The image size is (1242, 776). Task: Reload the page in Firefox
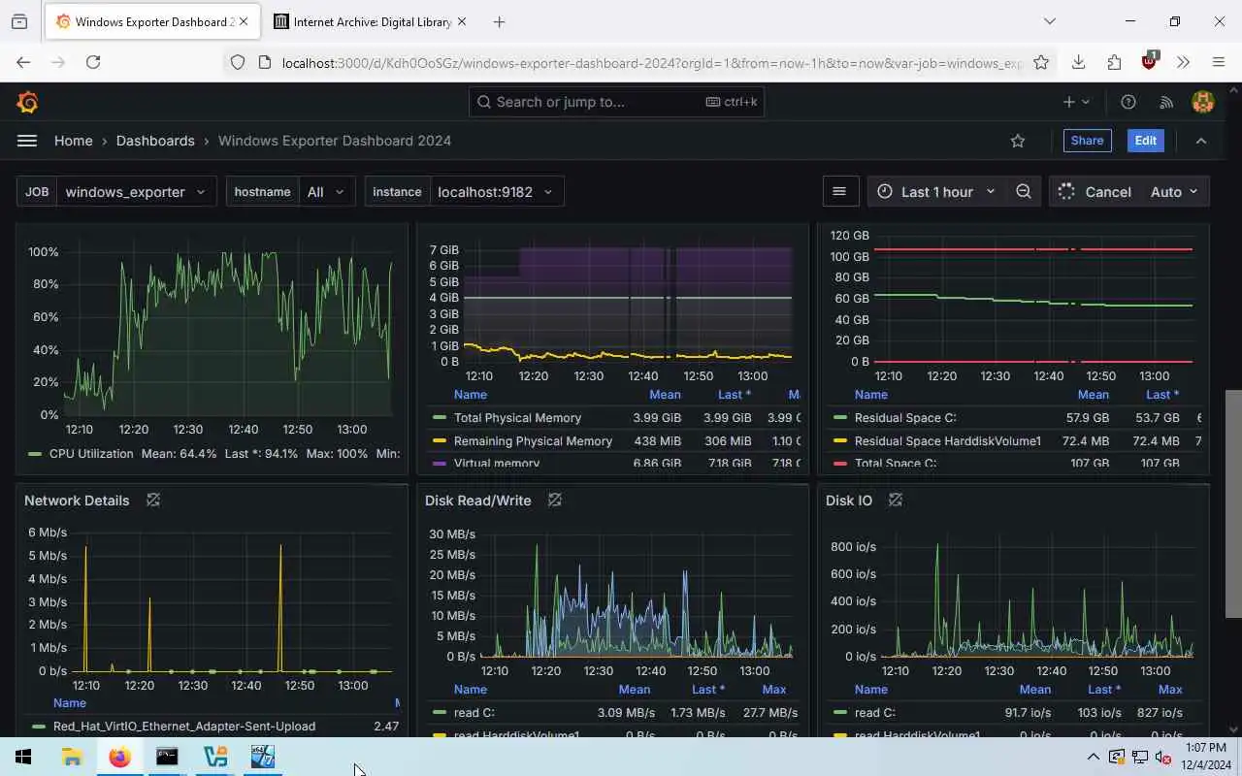click(93, 62)
